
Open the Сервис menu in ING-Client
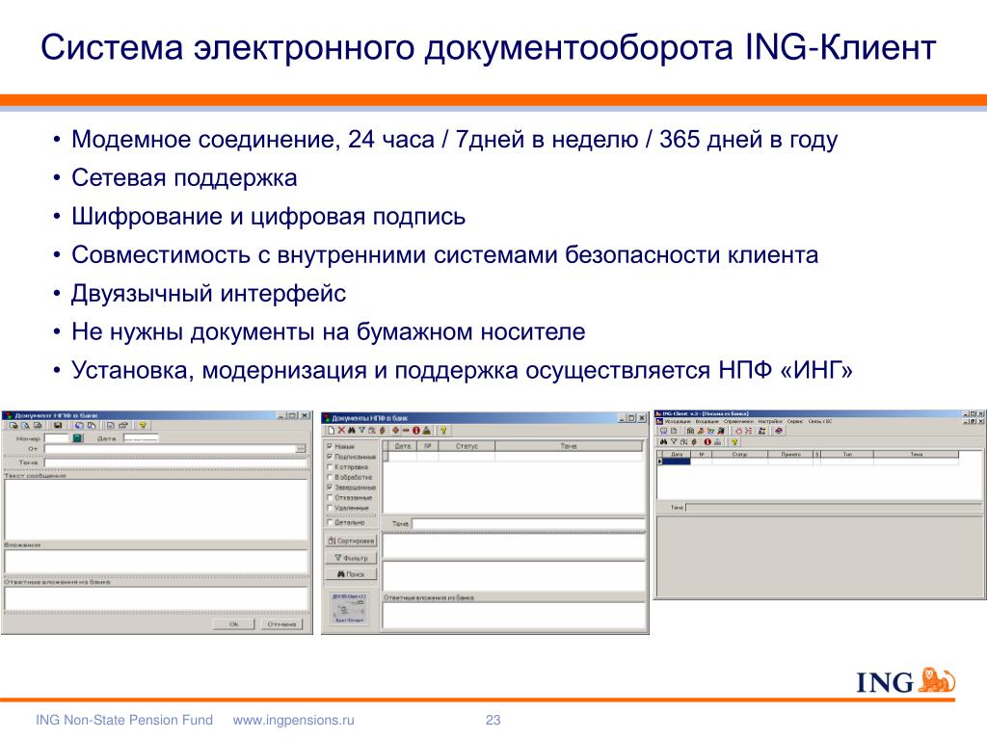(x=795, y=422)
